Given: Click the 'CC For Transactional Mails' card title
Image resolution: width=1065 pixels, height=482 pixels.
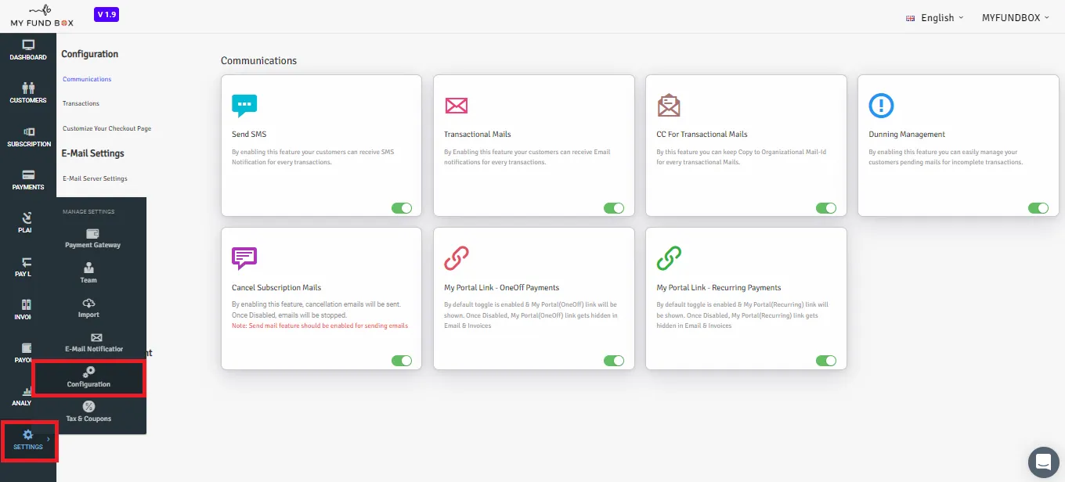Looking at the screenshot, I should tap(702, 135).
